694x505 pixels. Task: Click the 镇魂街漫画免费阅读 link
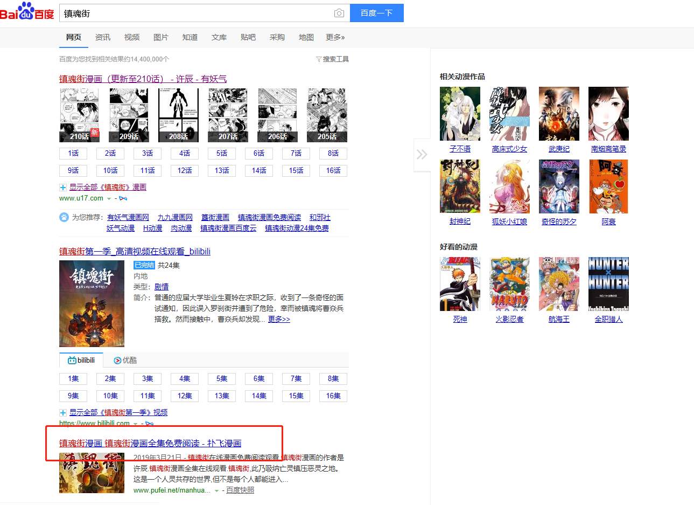click(x=269, y=217)
